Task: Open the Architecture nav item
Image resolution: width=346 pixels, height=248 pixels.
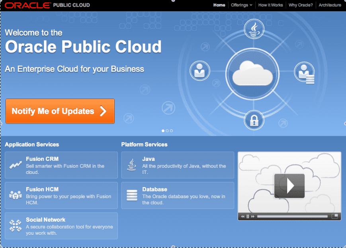Action: tap(330, 5)
